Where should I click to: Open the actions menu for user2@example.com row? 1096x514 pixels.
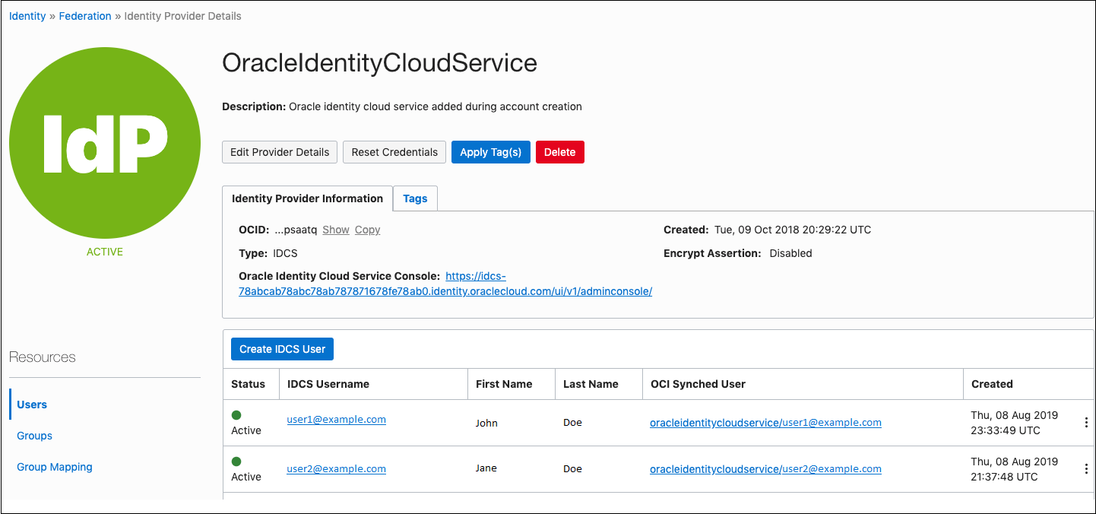tap(1085, 468)
